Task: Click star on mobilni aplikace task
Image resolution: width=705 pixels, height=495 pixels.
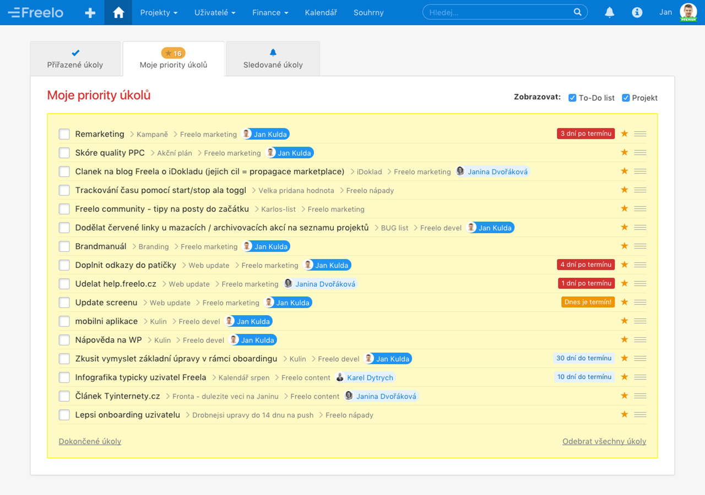Action: coord(624,321)
